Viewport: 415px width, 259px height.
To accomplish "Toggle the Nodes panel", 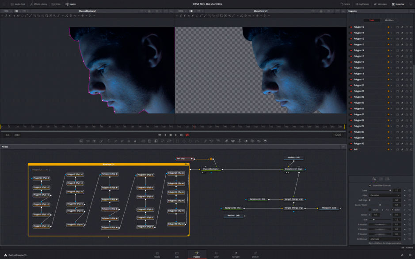I will (x=70, y=4).
